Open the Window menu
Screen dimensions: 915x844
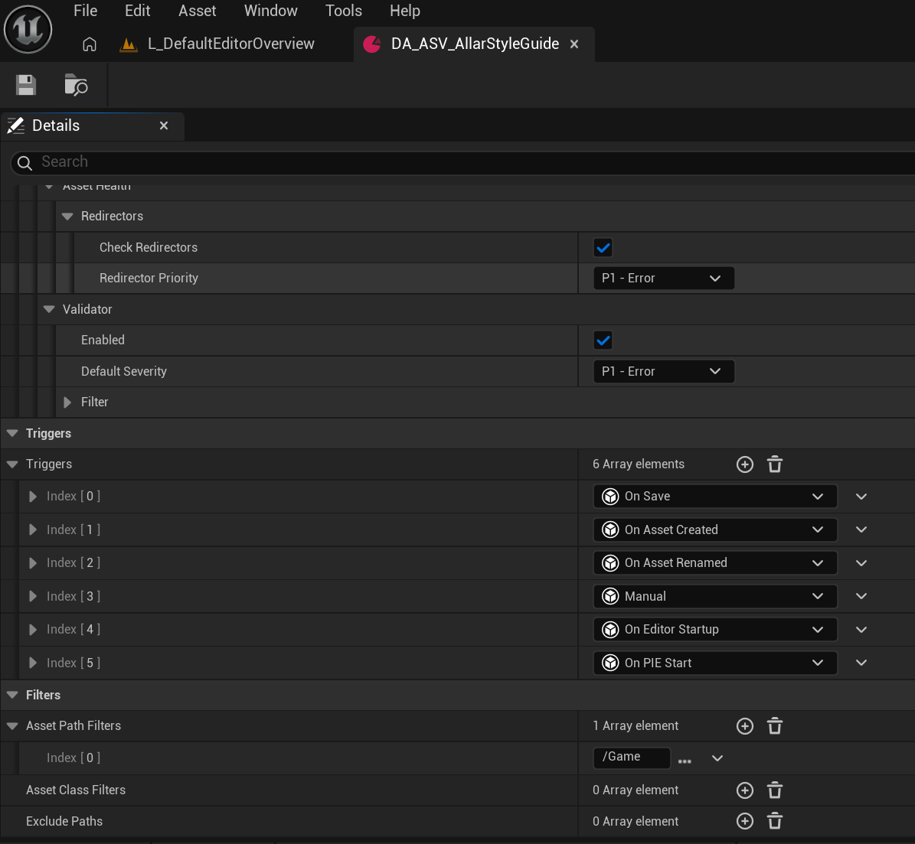pos(271,11)
